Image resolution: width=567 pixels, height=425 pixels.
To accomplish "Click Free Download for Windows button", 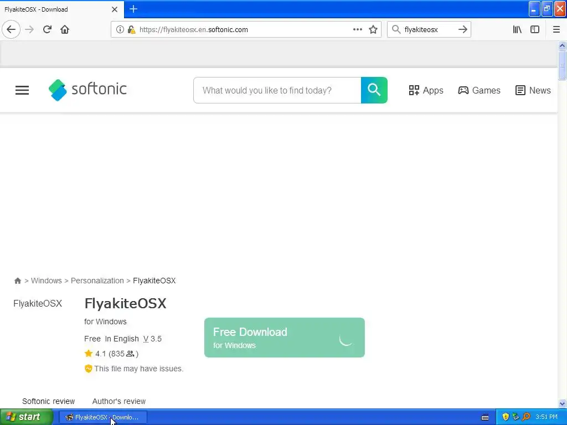I will [x=285, y=338].
